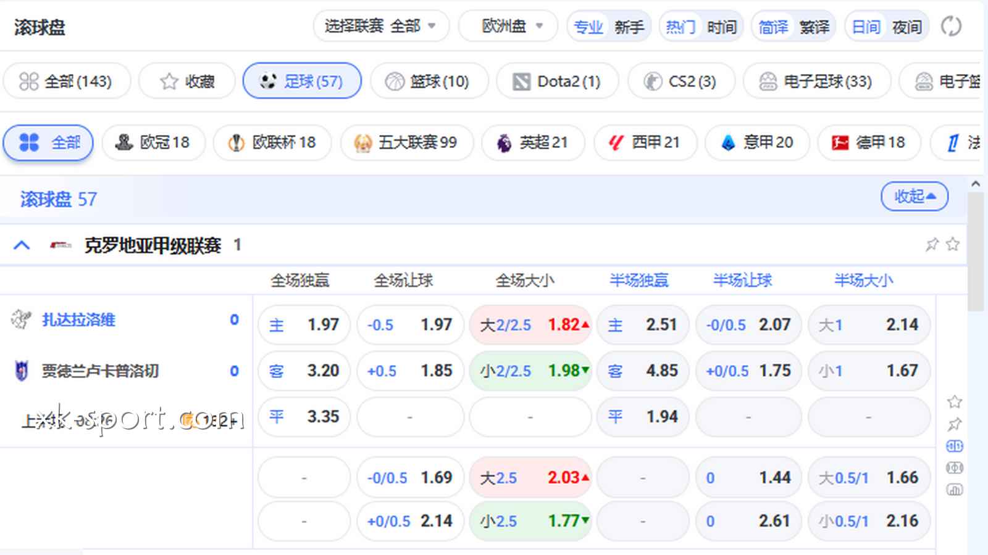Image resolution: width=988 pixels, height=555 pixels.
Task: Filter by 欧联杯 18 league
Action: pyautogui.click(x=272, y=142)
